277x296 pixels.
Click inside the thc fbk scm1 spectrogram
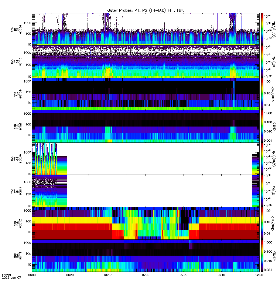[146, 256]
